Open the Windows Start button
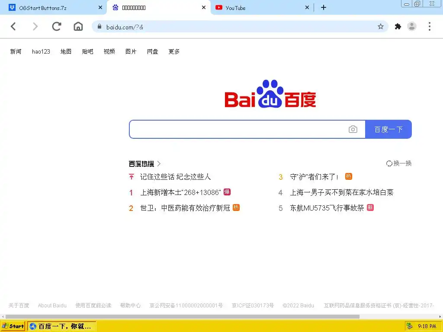 pyautogui.click(x=13, y=326)
